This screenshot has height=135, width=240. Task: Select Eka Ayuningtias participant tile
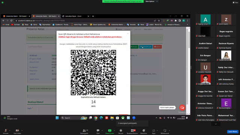226,103
